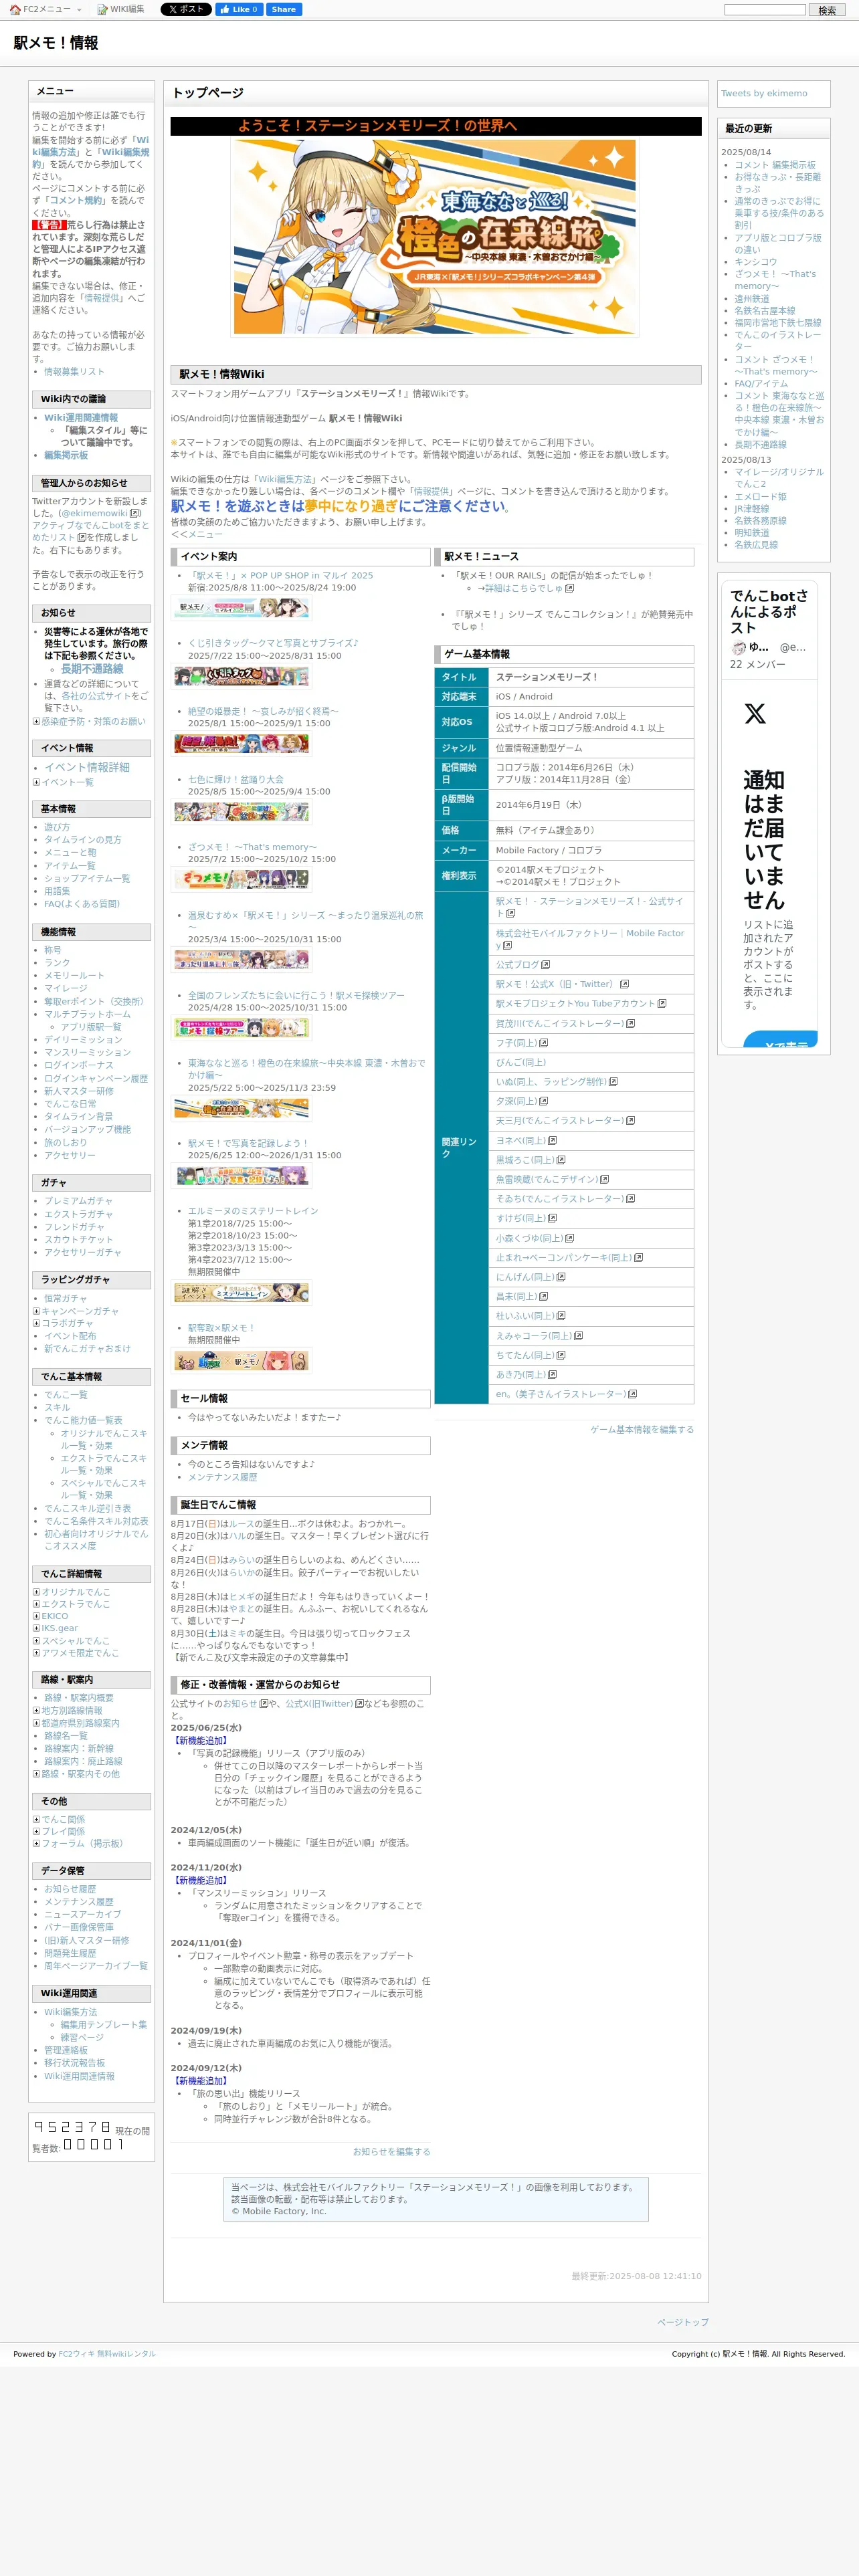The image size is (859, 2576).
Task: Expand the フォーラム（掲示板） tree item
Action: tap(36, 1844)
